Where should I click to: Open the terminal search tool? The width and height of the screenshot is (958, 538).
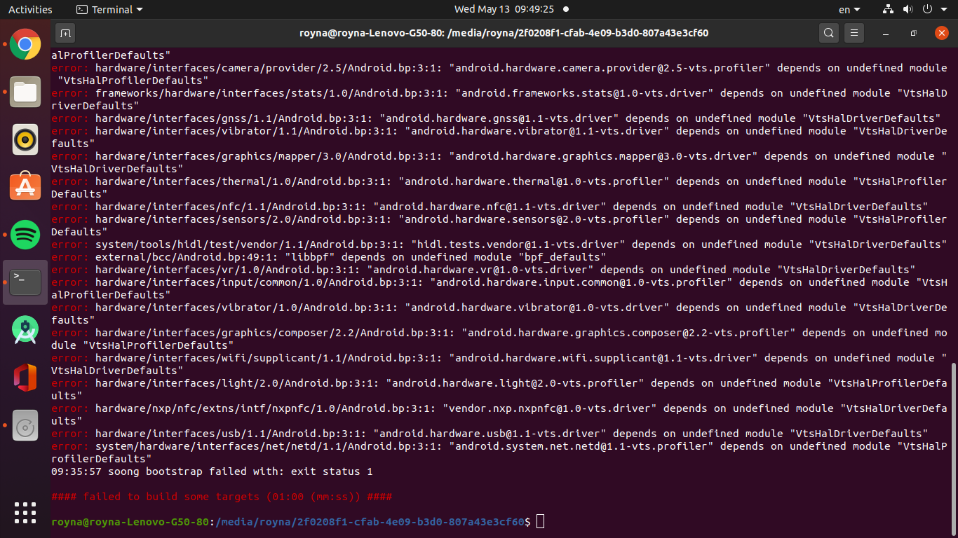pos(828,33)
